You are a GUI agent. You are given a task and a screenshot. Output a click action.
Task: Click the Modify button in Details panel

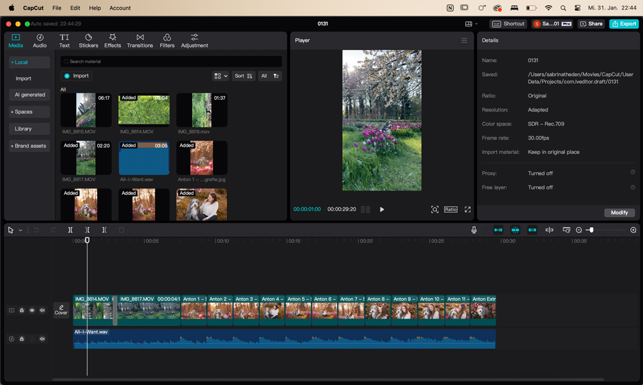tap(619, 212)
